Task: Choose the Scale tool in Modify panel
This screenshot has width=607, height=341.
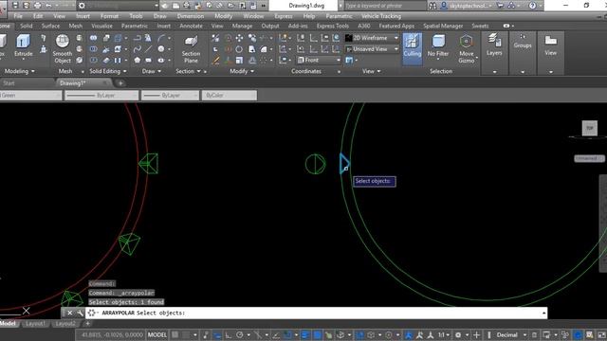Action: pyautogui.click(x=240, y=61)
